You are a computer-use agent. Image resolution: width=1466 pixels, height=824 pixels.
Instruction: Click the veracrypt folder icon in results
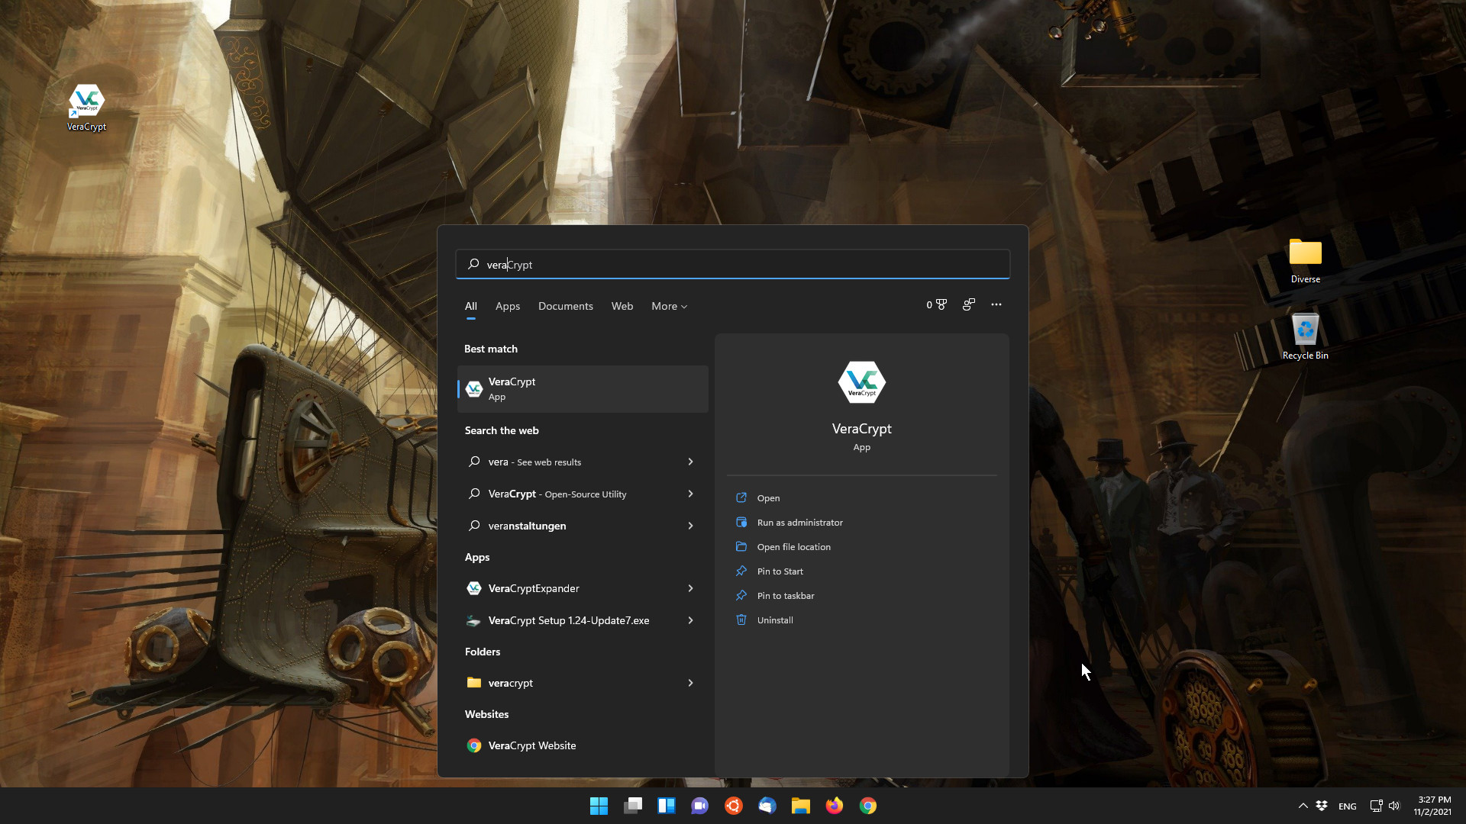tap(473, 683)
